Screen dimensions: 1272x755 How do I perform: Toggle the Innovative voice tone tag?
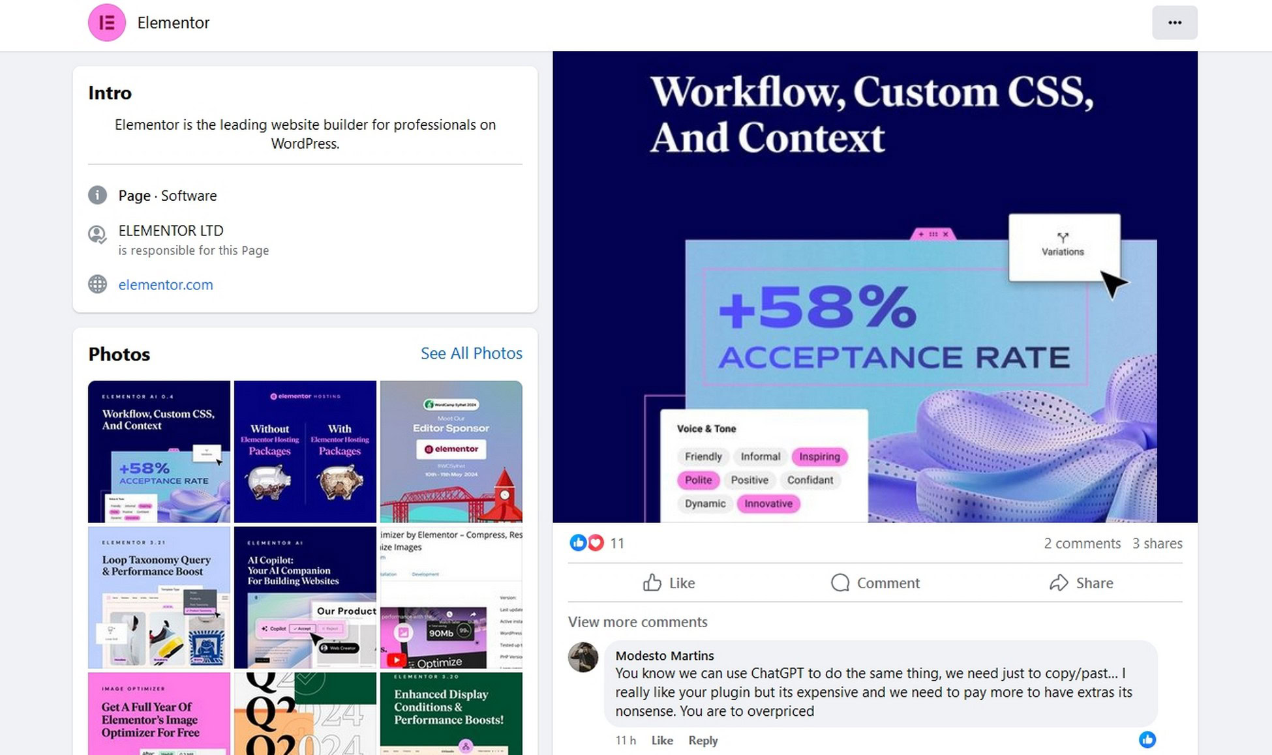pyautogui.click(x=768, y=503)
